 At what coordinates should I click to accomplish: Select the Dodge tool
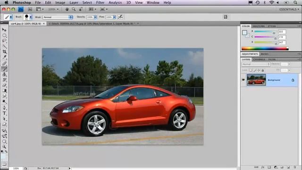[4, 102]
